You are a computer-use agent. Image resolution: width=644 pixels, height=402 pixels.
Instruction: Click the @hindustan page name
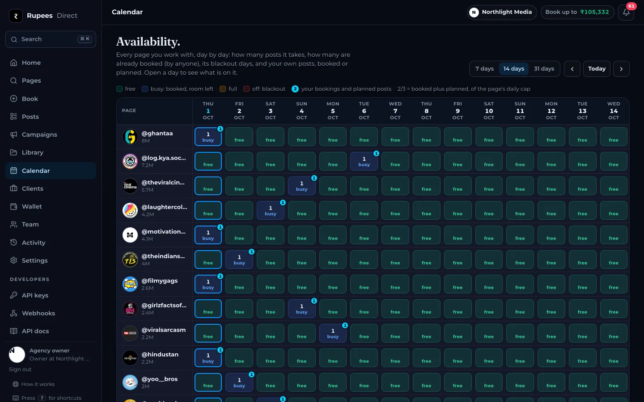[x=160, y=354]
